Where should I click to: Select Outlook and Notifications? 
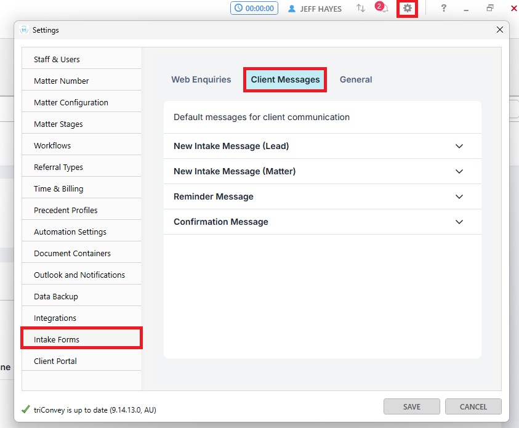point(81,275)
